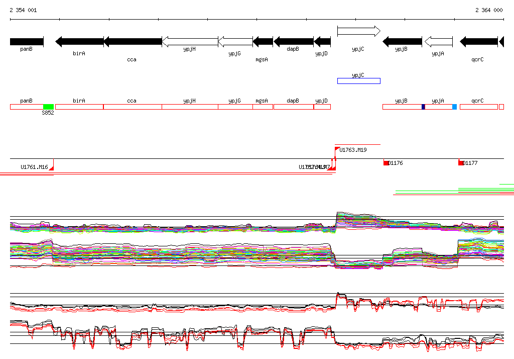
Task: Select the U1761.M16 red triangle marker
Action: point(51,168)
